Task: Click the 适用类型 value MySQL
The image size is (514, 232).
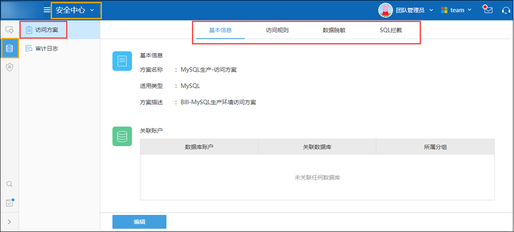Action: point(190,86)
